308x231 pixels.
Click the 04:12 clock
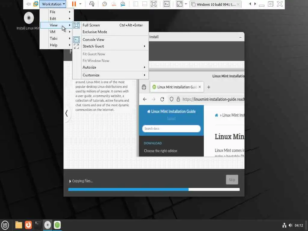click(299, 226)
